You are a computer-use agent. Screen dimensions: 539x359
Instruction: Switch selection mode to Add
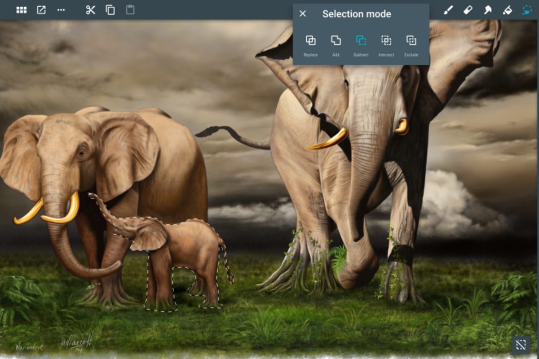point(336,45)
